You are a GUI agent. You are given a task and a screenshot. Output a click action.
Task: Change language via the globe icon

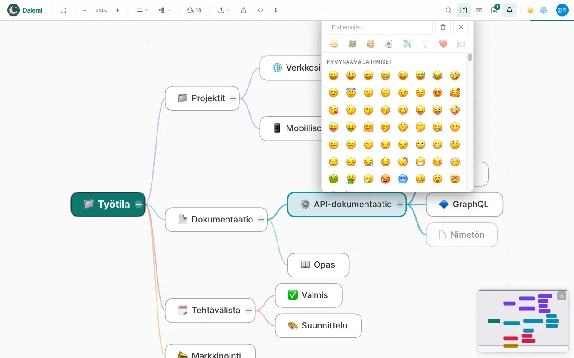coord(544,10)
